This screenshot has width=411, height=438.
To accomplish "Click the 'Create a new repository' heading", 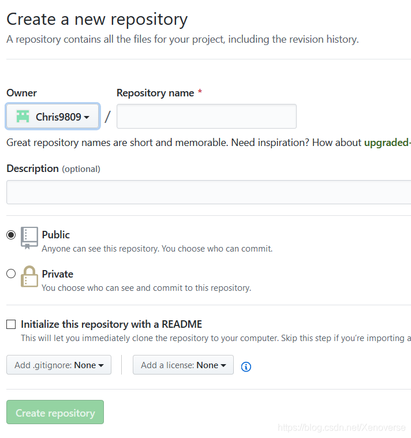I will [x=97, y=19].
